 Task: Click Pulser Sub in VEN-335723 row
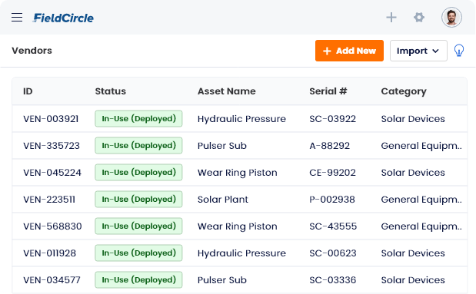222,146
